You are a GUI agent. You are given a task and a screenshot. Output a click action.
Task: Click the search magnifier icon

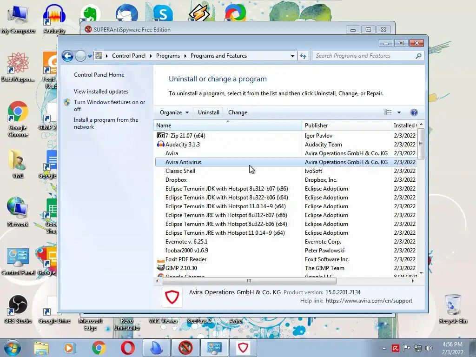pyautogui.click(x=418, y=56)
